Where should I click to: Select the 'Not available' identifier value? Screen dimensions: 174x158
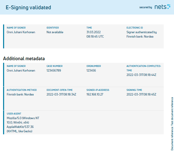coord(55,32)
